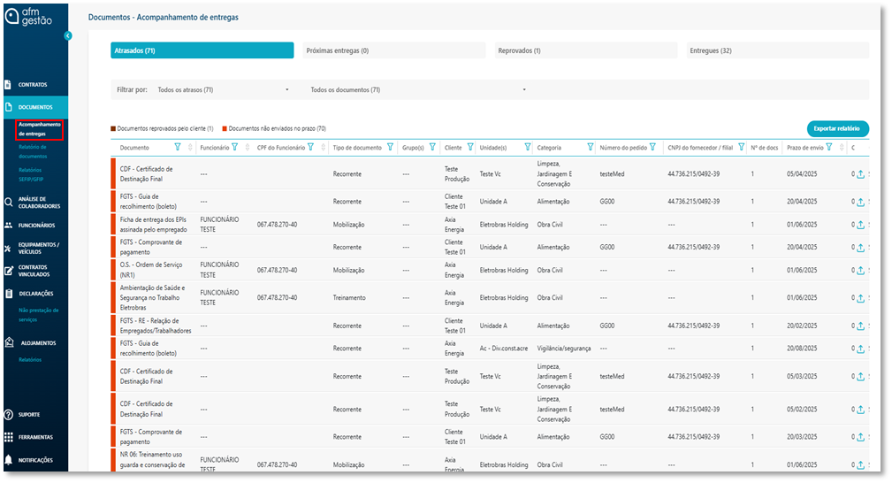Switch to Próximas entregas (0) tab
Viewport: 892px width, 483px height.
click(x=393, y=51)
